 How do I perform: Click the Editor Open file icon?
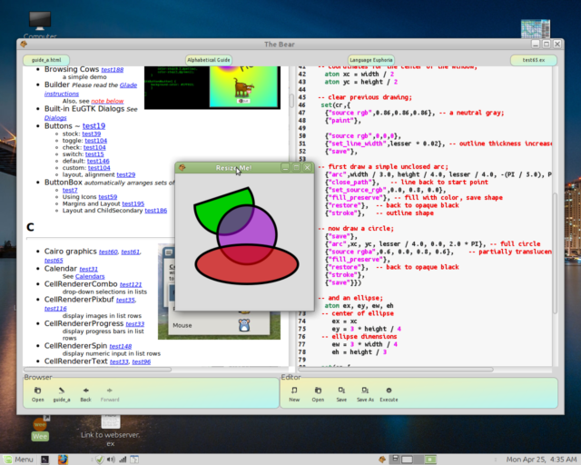click(x=318, y=391)
